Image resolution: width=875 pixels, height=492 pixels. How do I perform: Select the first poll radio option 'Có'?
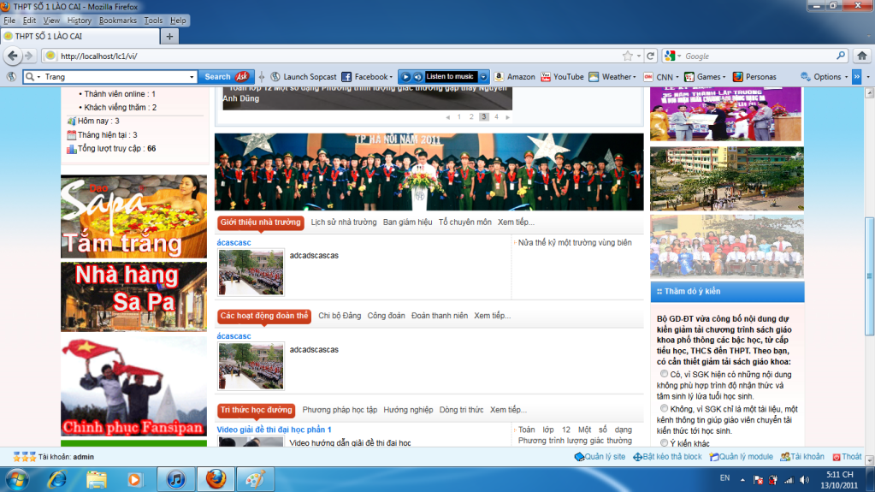664,374
